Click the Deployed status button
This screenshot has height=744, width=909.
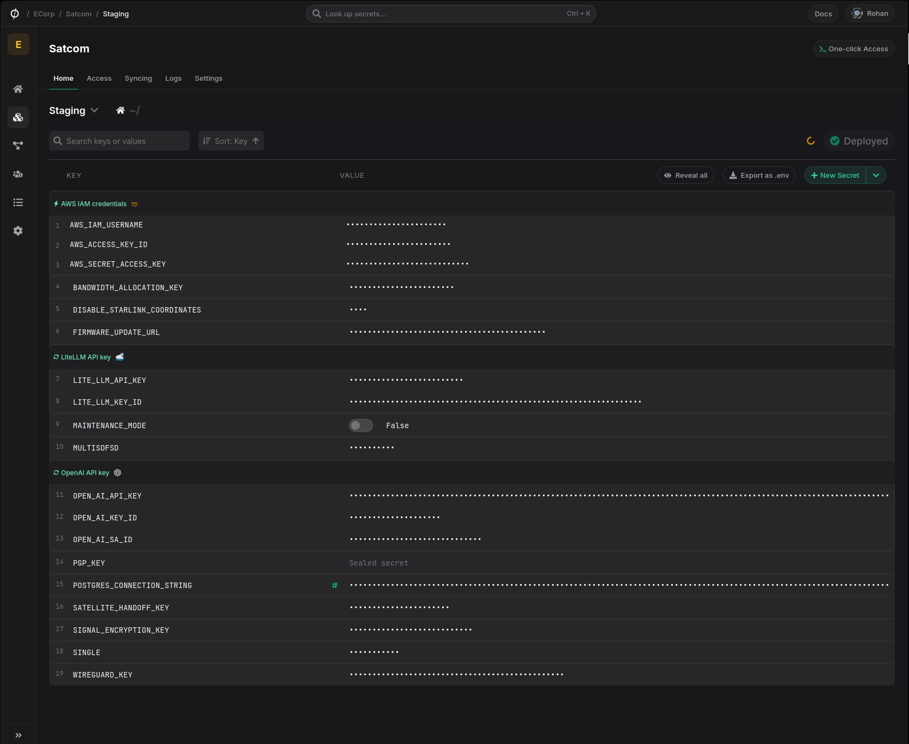tap(859, 141)
